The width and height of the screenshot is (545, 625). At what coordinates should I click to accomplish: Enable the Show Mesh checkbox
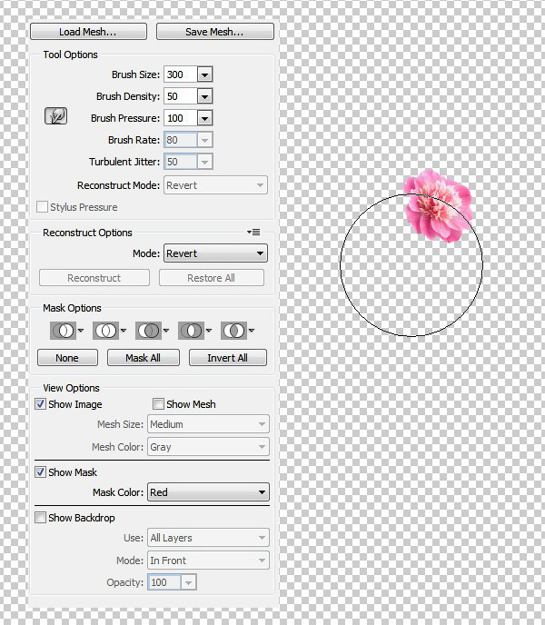pos(158,403)
